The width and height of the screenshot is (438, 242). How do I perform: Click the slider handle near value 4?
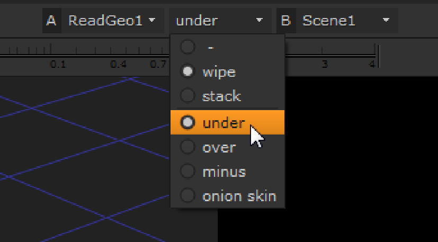point(377,53)
